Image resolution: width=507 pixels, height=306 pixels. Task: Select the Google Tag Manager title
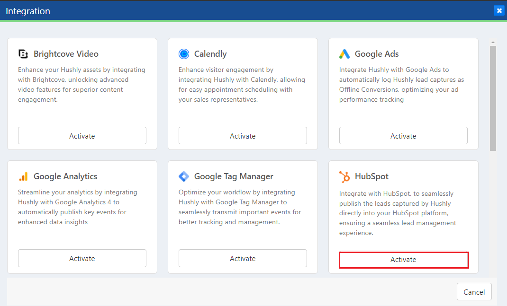[x=234, y=176]
